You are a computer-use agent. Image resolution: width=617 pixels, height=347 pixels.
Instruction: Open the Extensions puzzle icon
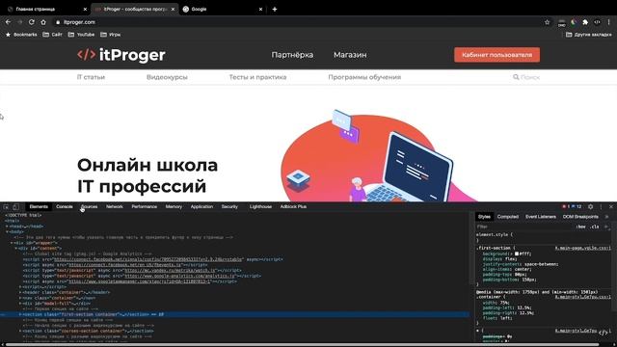tap(585, 22)
